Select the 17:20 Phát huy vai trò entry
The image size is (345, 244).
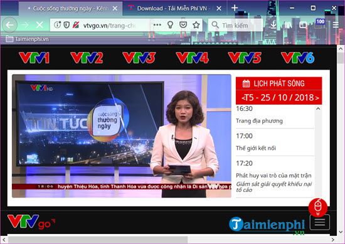point(275,176)
